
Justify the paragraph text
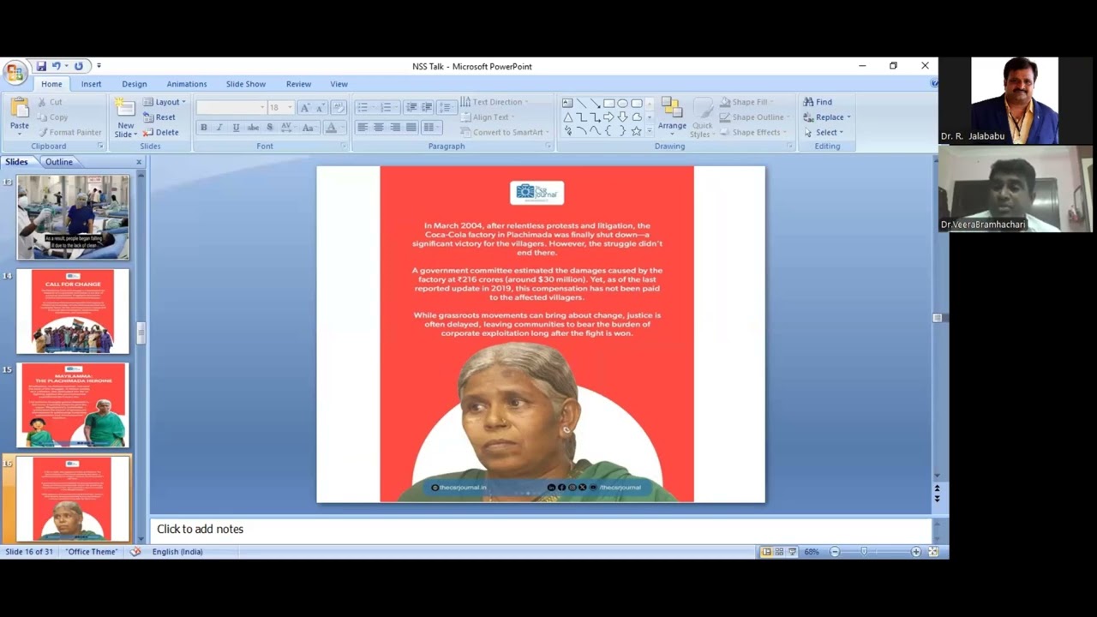(x=411, y=128)
